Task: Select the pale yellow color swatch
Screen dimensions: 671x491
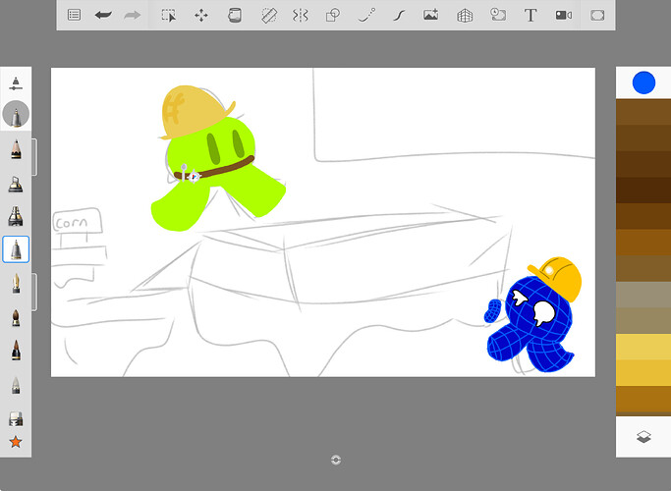Action: tap(643, 348)
